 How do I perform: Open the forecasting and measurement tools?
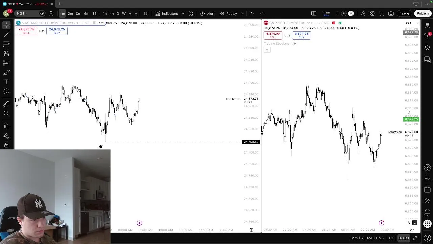pyautogui.click(x=6, y=63)
